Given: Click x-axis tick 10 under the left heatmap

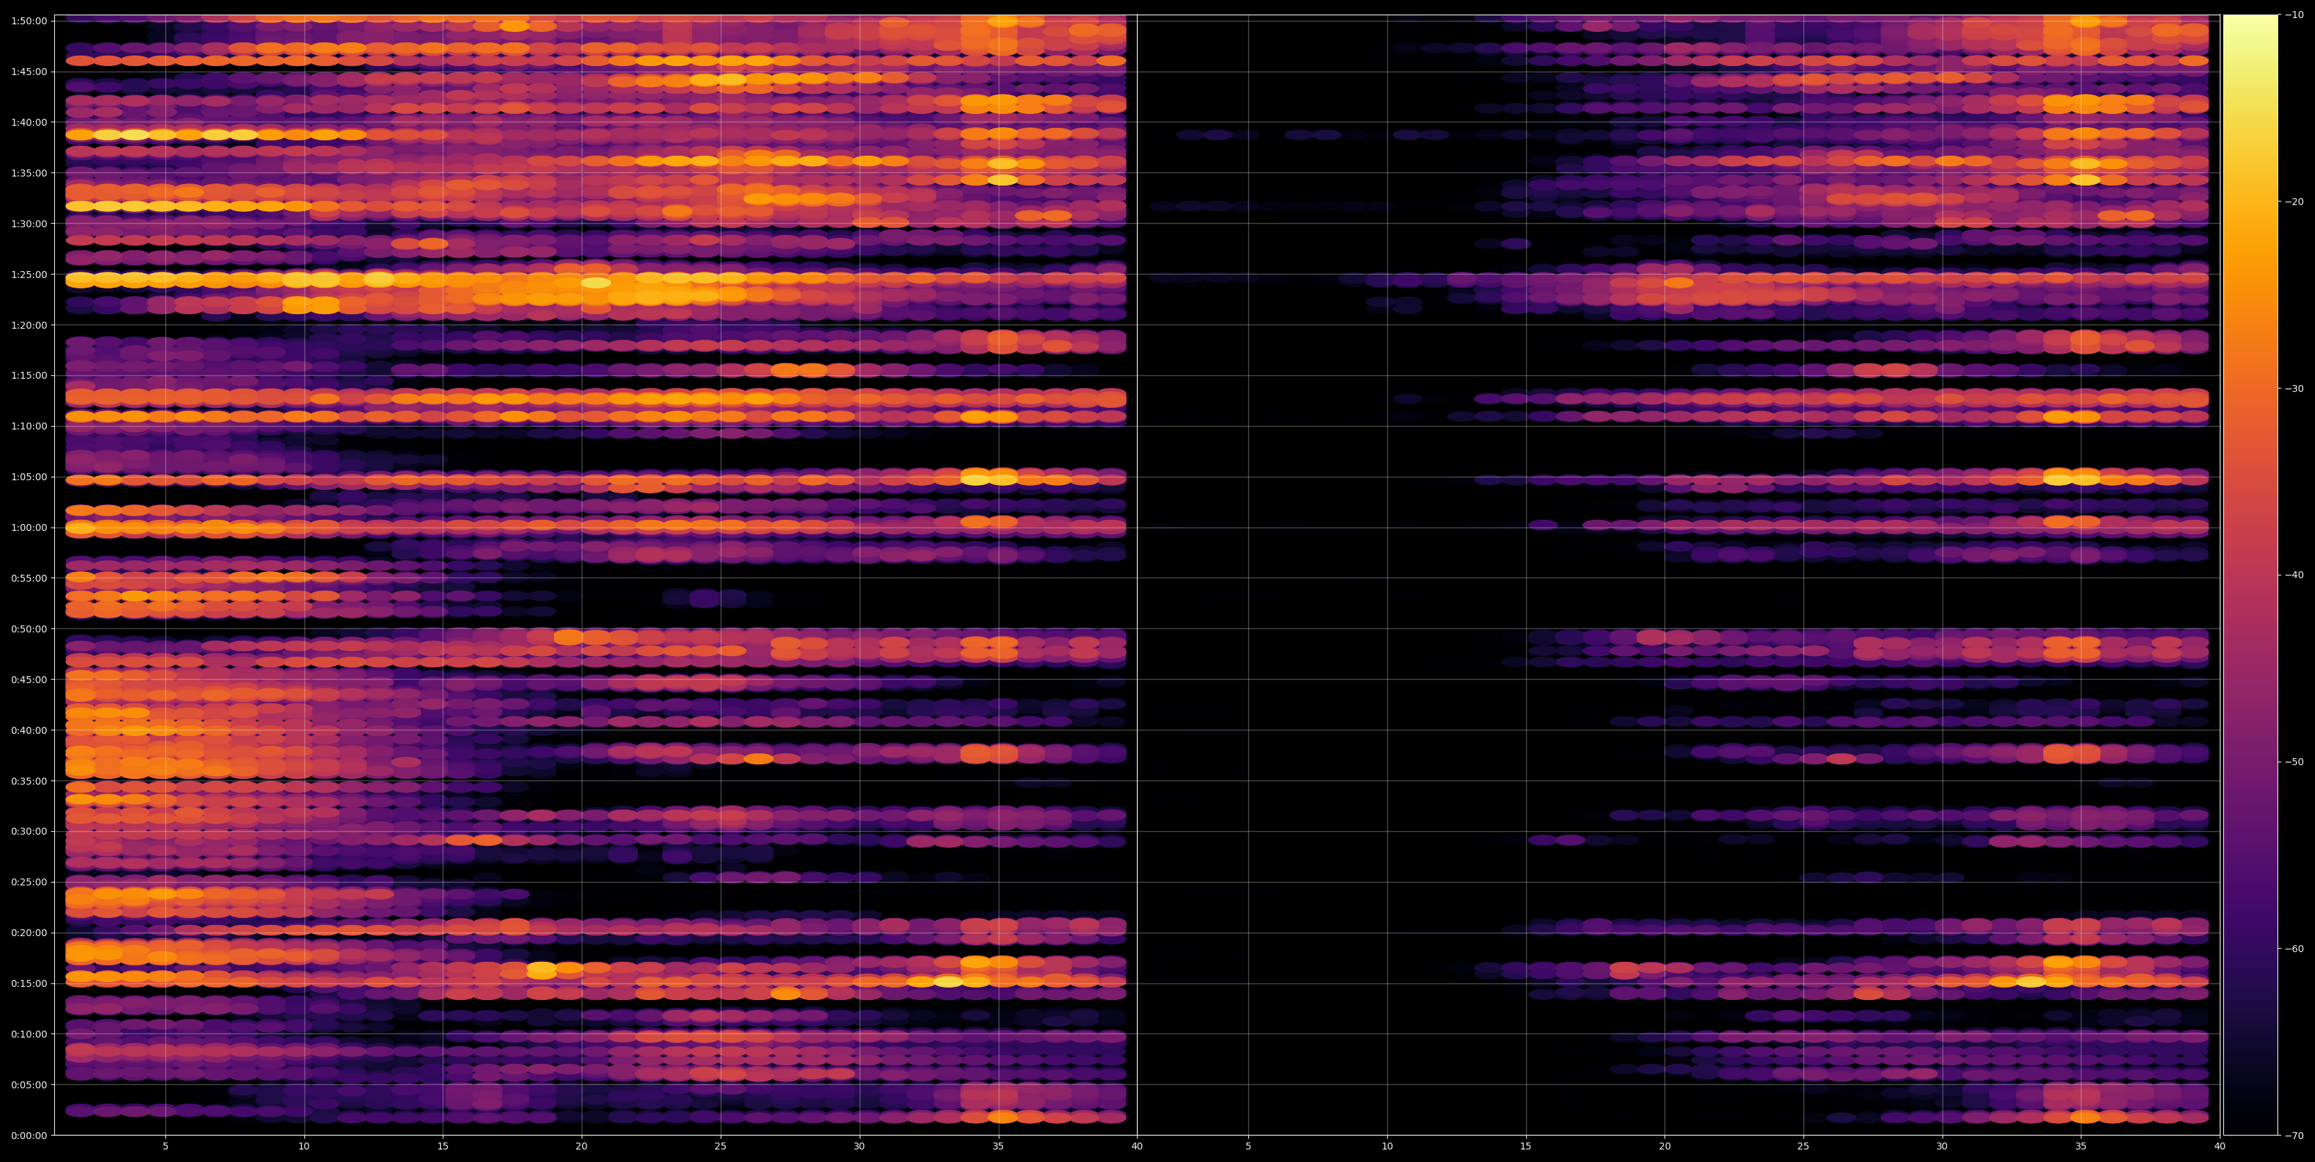Looking at the screenshot, I should 304,1147.
